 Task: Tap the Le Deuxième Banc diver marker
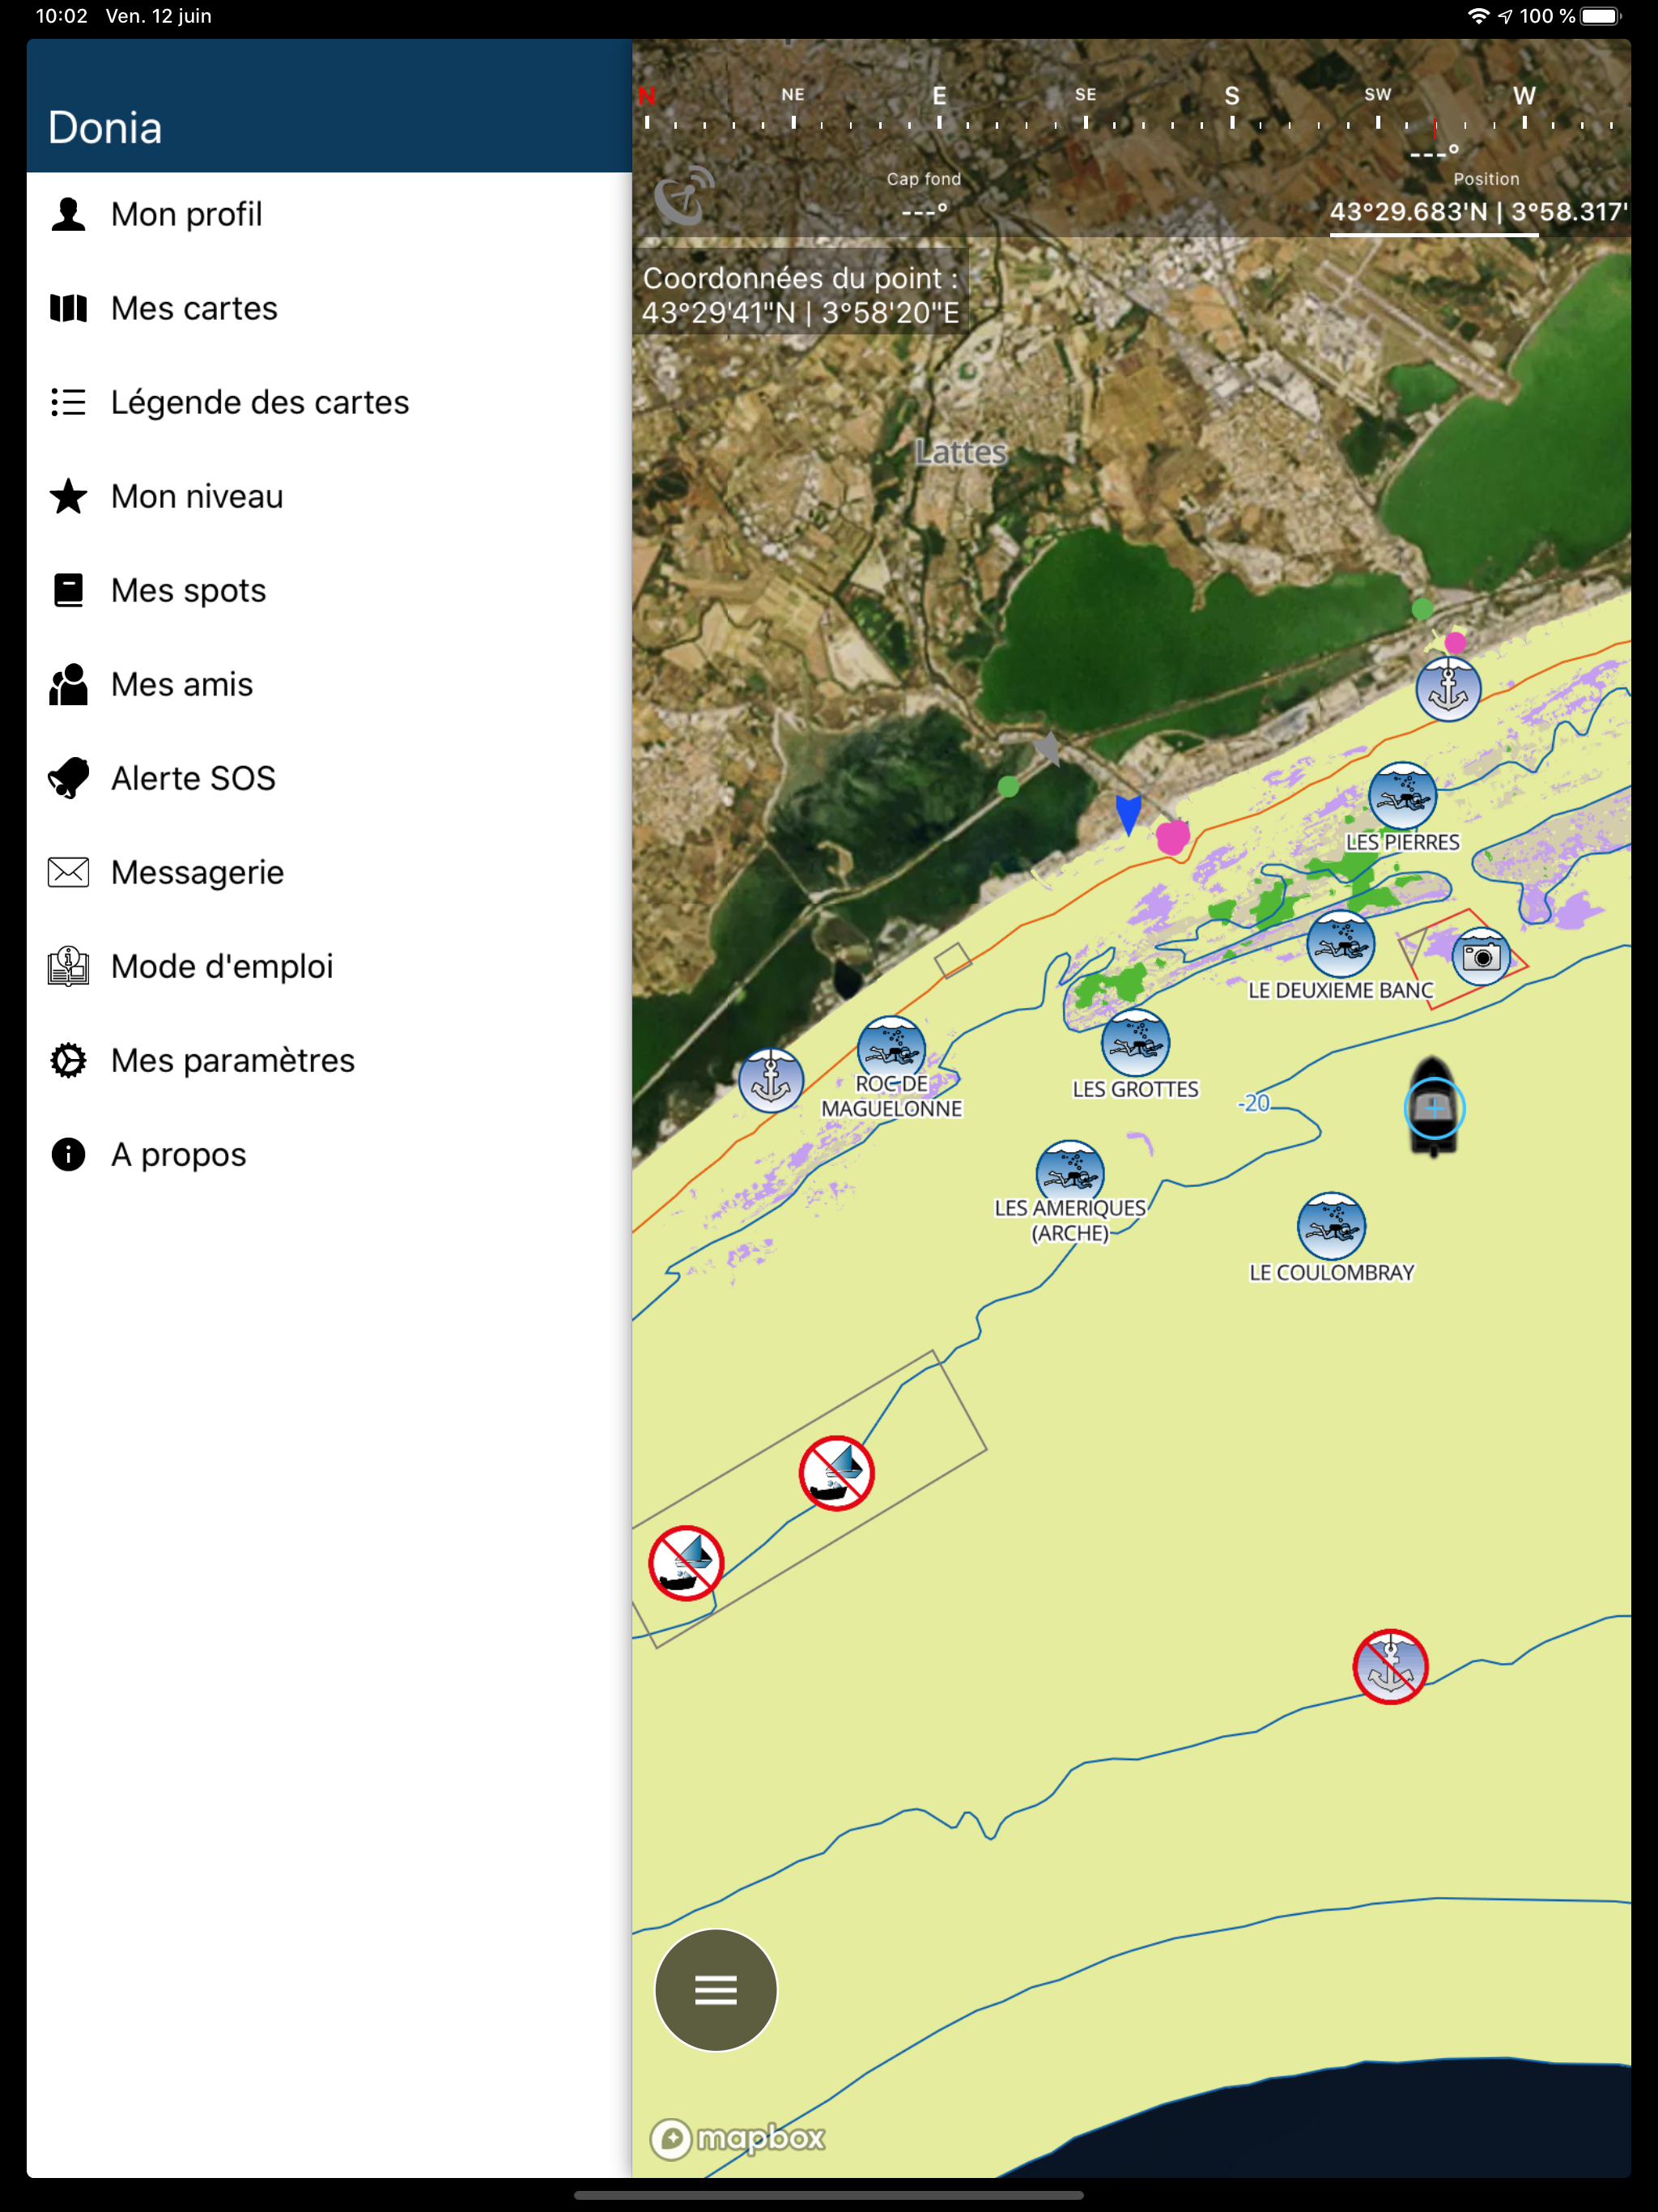click(x=1340, y=944)
